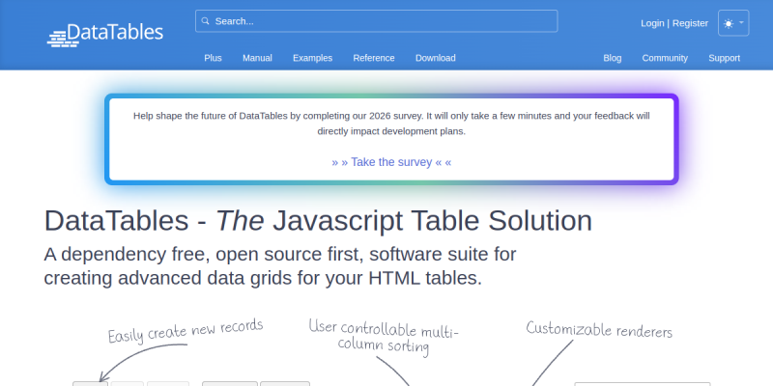Click the DataTables logo
Image resolution: width=773 pixels, height=386 pixels.
[105, 35]
